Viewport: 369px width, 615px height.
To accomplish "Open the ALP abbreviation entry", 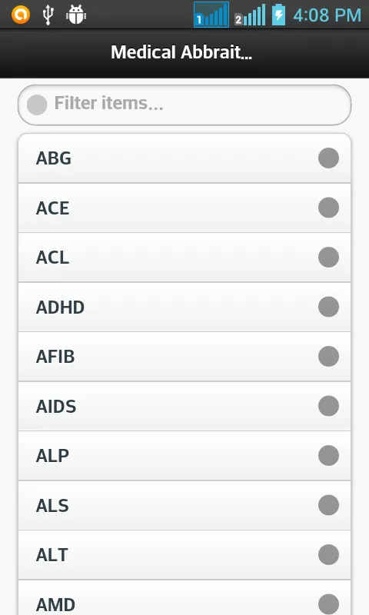I will click(184, 456).
